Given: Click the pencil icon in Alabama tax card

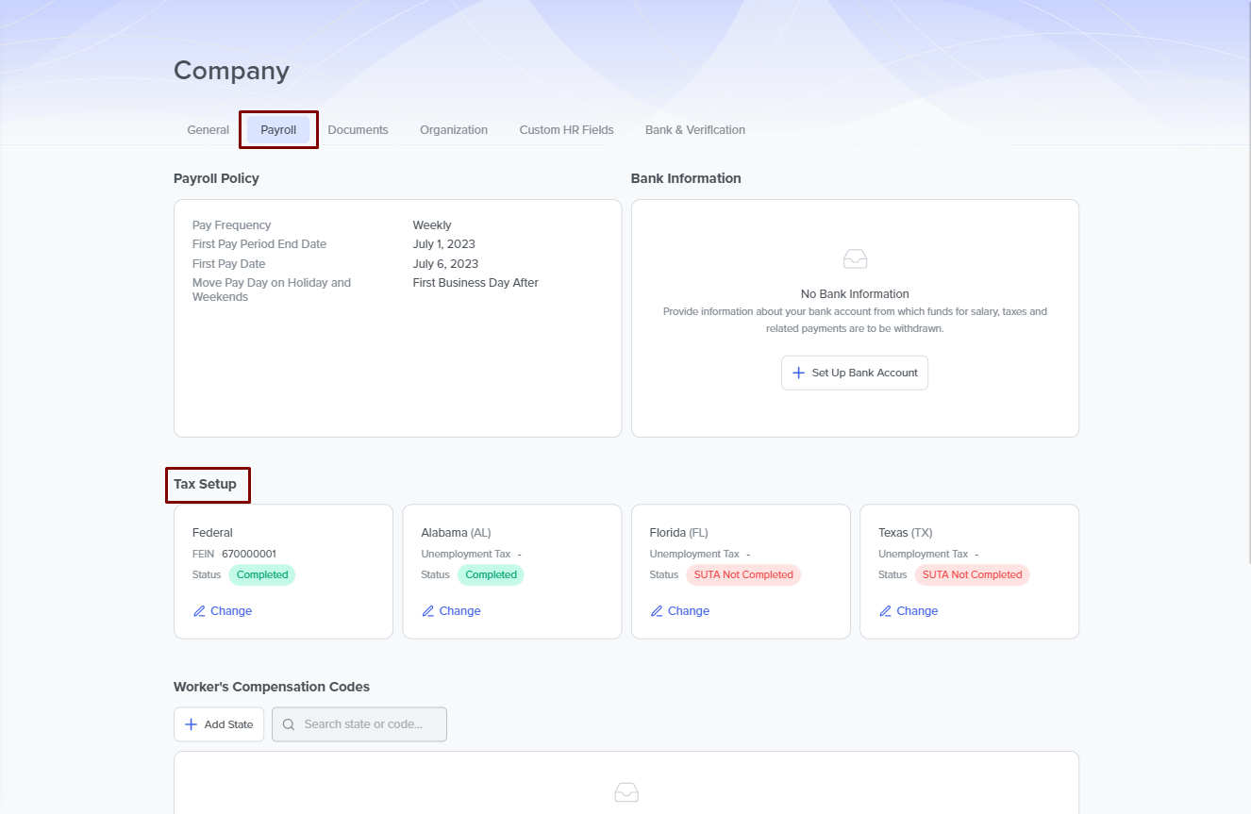Looking at the screenshot, I should (428, 611).
